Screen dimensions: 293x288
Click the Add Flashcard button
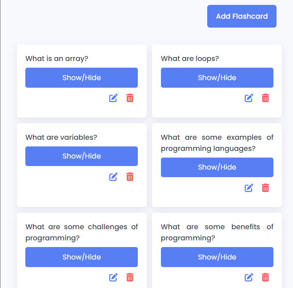point(241,16)
